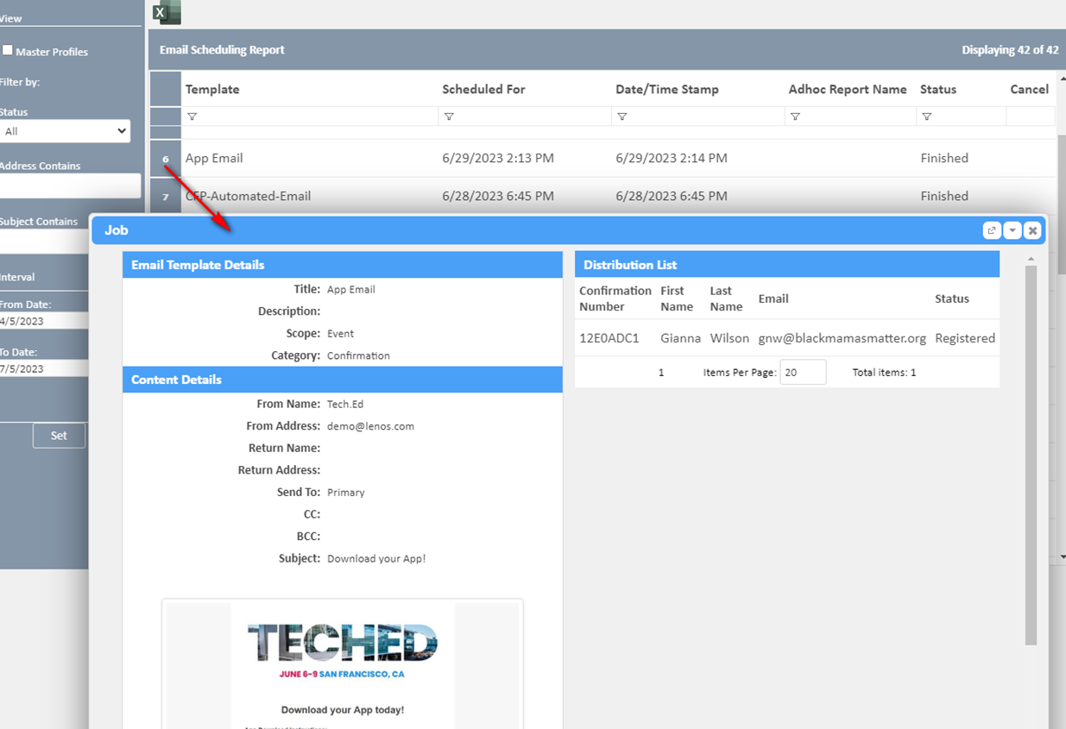Viewport: 1066px width, 729px height.
Task: Open the Status filter dropdown
Action: tap(66, 131)
